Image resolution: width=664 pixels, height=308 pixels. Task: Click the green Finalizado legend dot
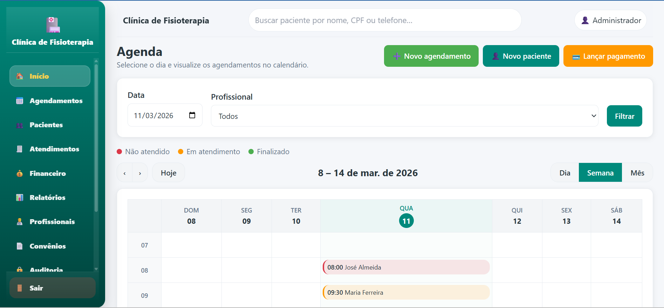(251, 152)
